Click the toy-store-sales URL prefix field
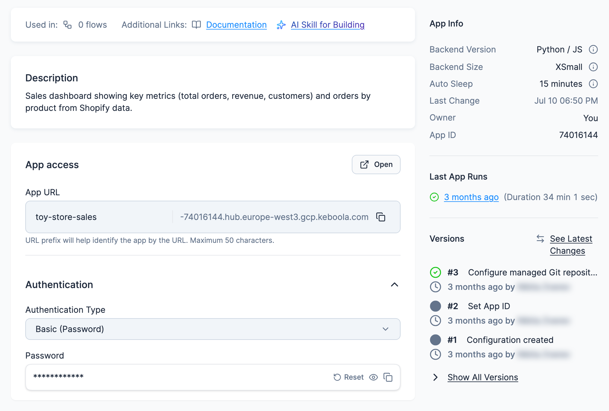This screenshot has height=411, width=609. [99, 217]
